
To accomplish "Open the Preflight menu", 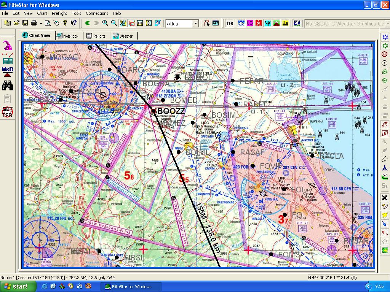I will [x=59, y=13].
